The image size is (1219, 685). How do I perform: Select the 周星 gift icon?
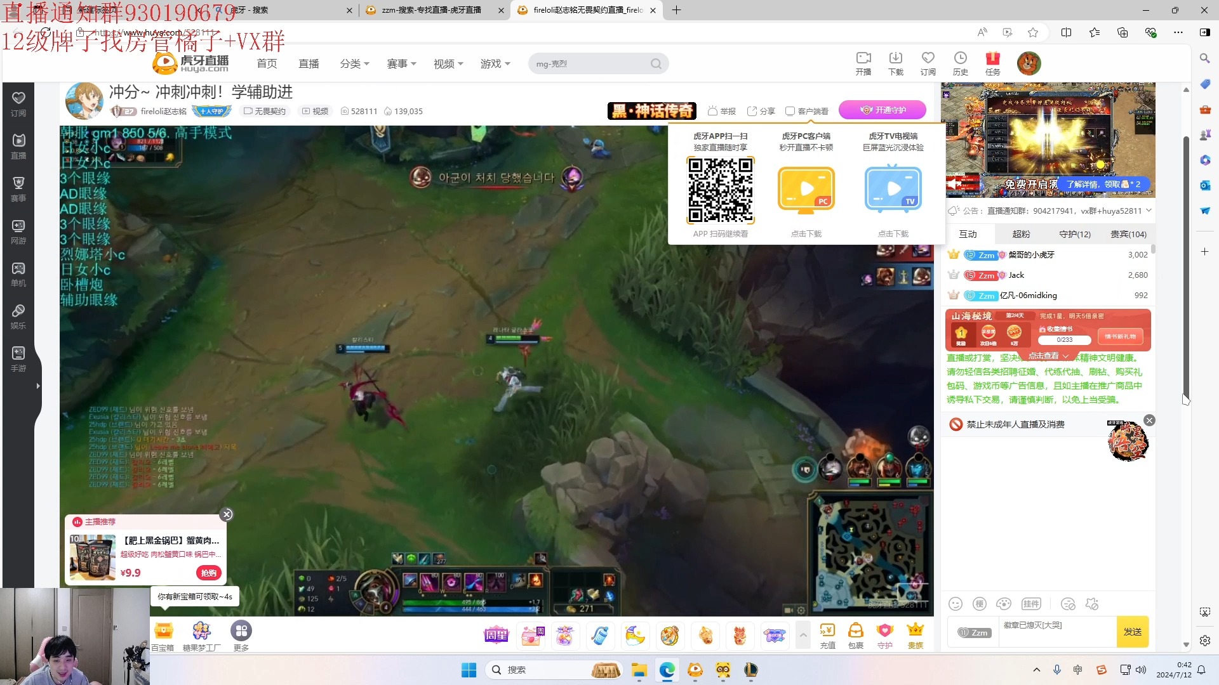(x=496, y=635)
